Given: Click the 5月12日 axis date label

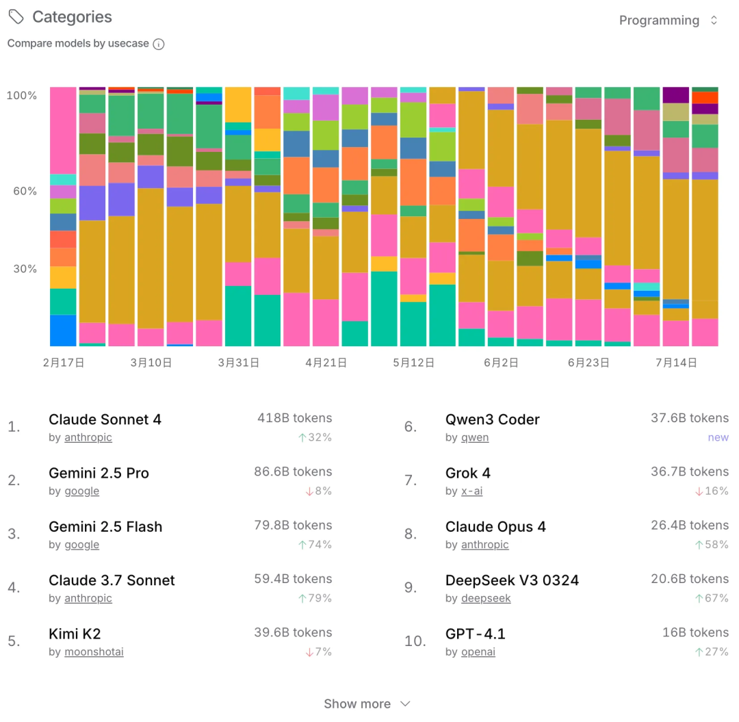Looking at the screenshot, I should (414, 363).
